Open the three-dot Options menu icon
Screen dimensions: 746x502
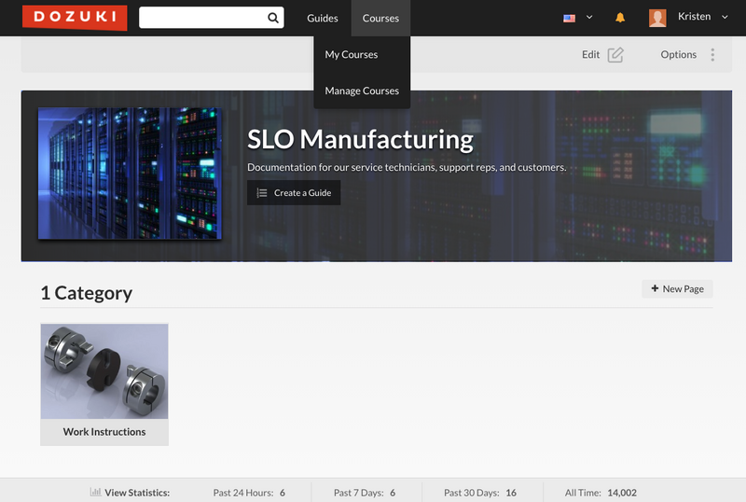(712, 55)
